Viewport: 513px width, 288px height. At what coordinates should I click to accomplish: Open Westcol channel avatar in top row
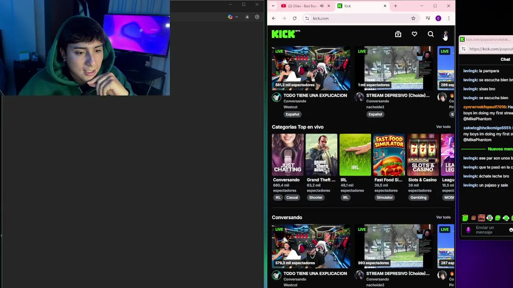tap(277, 97)
